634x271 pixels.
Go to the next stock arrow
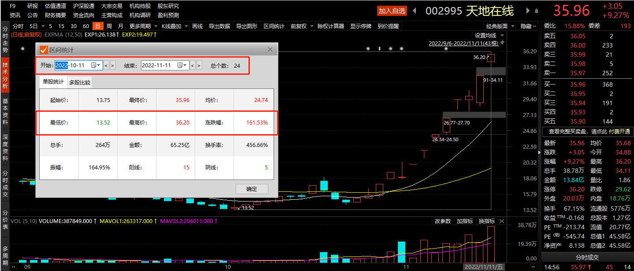(x=528, y=11)
